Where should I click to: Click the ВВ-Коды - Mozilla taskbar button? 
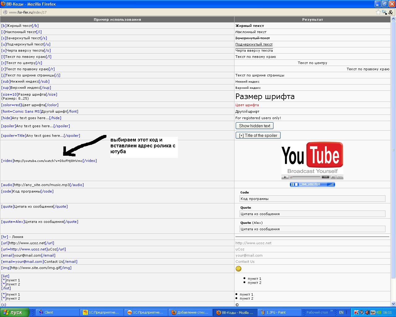235,312
